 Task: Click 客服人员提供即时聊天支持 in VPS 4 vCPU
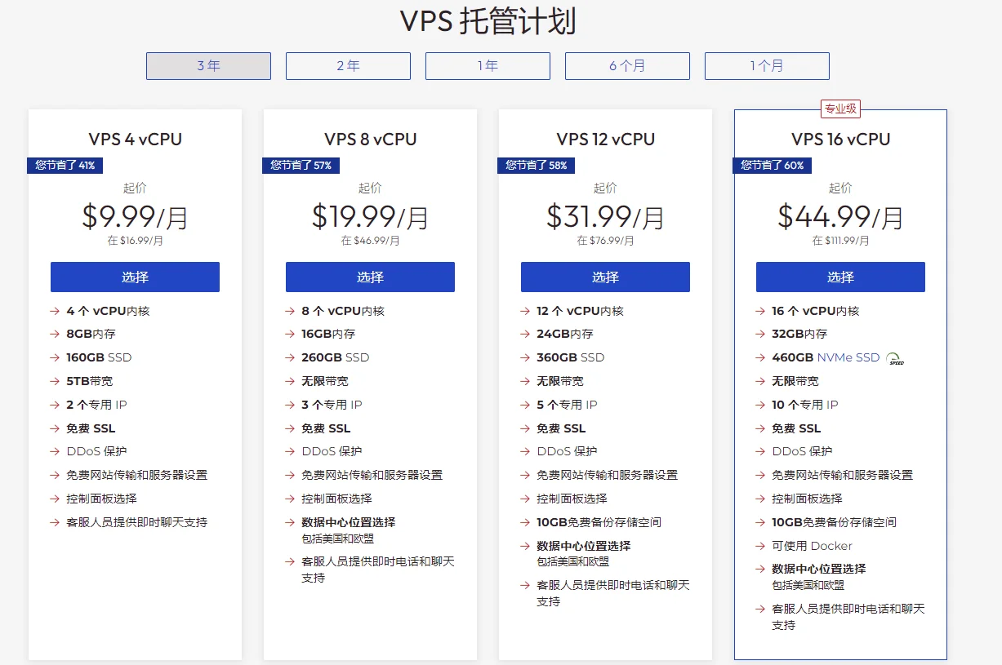click(136, 522)
